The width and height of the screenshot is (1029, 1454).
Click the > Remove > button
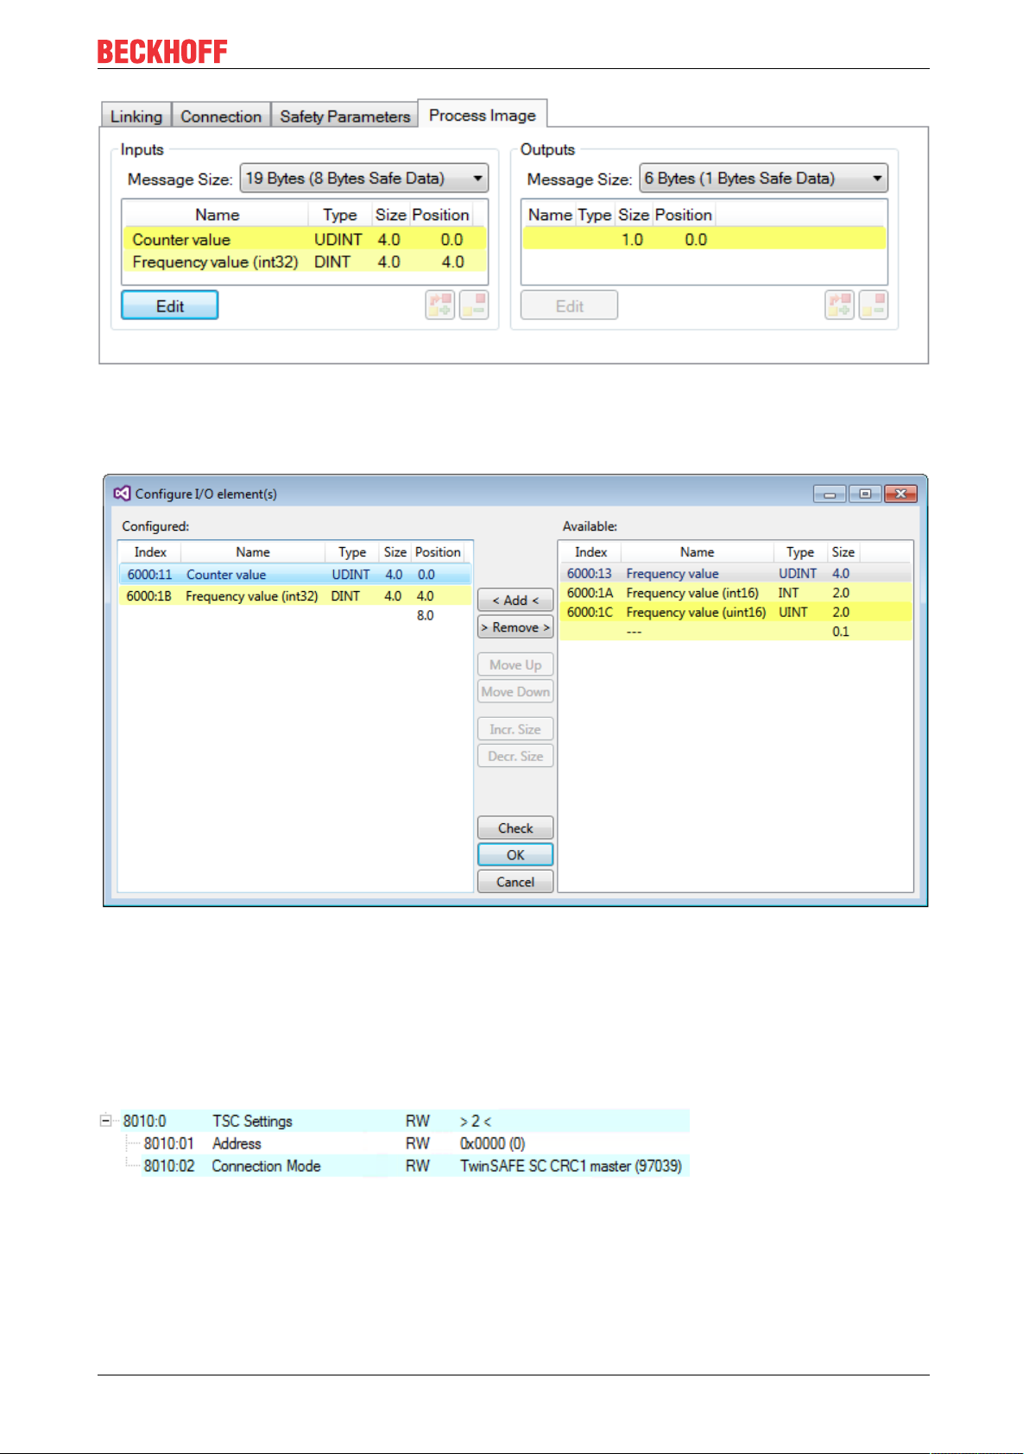click(515, 627)
